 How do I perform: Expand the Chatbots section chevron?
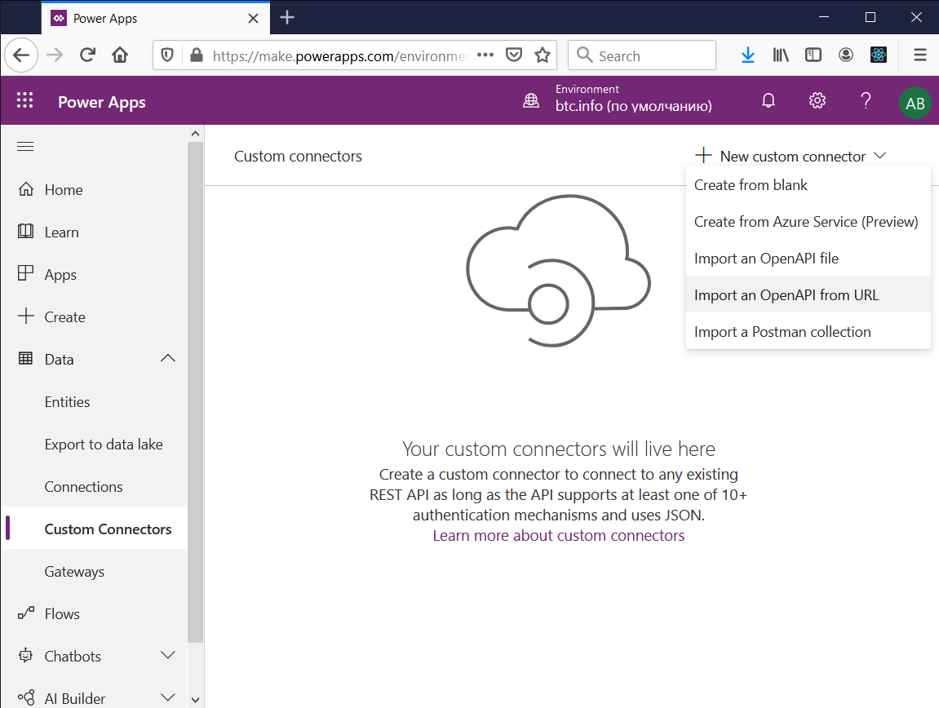[168, 655]
